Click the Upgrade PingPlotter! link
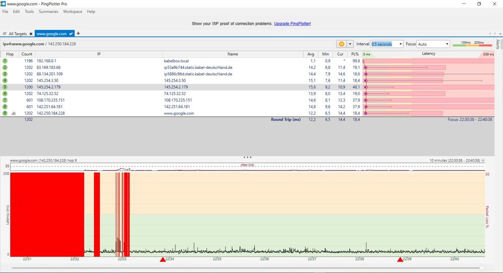503x273 pixels. coord(293,23)
